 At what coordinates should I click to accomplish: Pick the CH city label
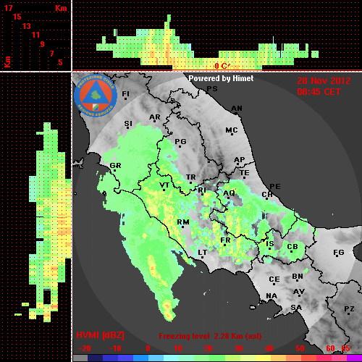coord(267,194)
